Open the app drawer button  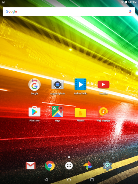tap(69, 166)
